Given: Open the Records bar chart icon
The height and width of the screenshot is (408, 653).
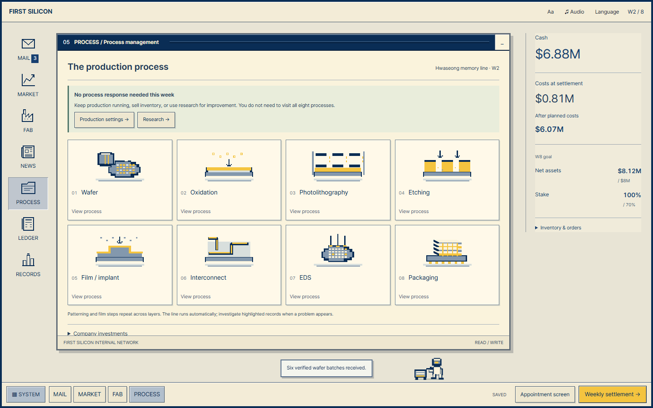Looking at the screenshot, I should pos(28,260).
